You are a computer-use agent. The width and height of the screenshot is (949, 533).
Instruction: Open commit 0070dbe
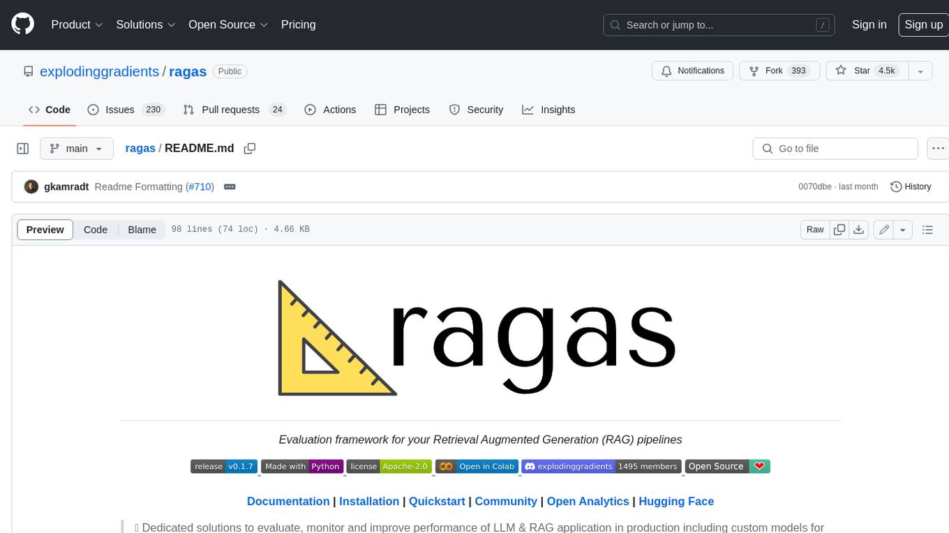pyautogui.click(x=815, y=186)
